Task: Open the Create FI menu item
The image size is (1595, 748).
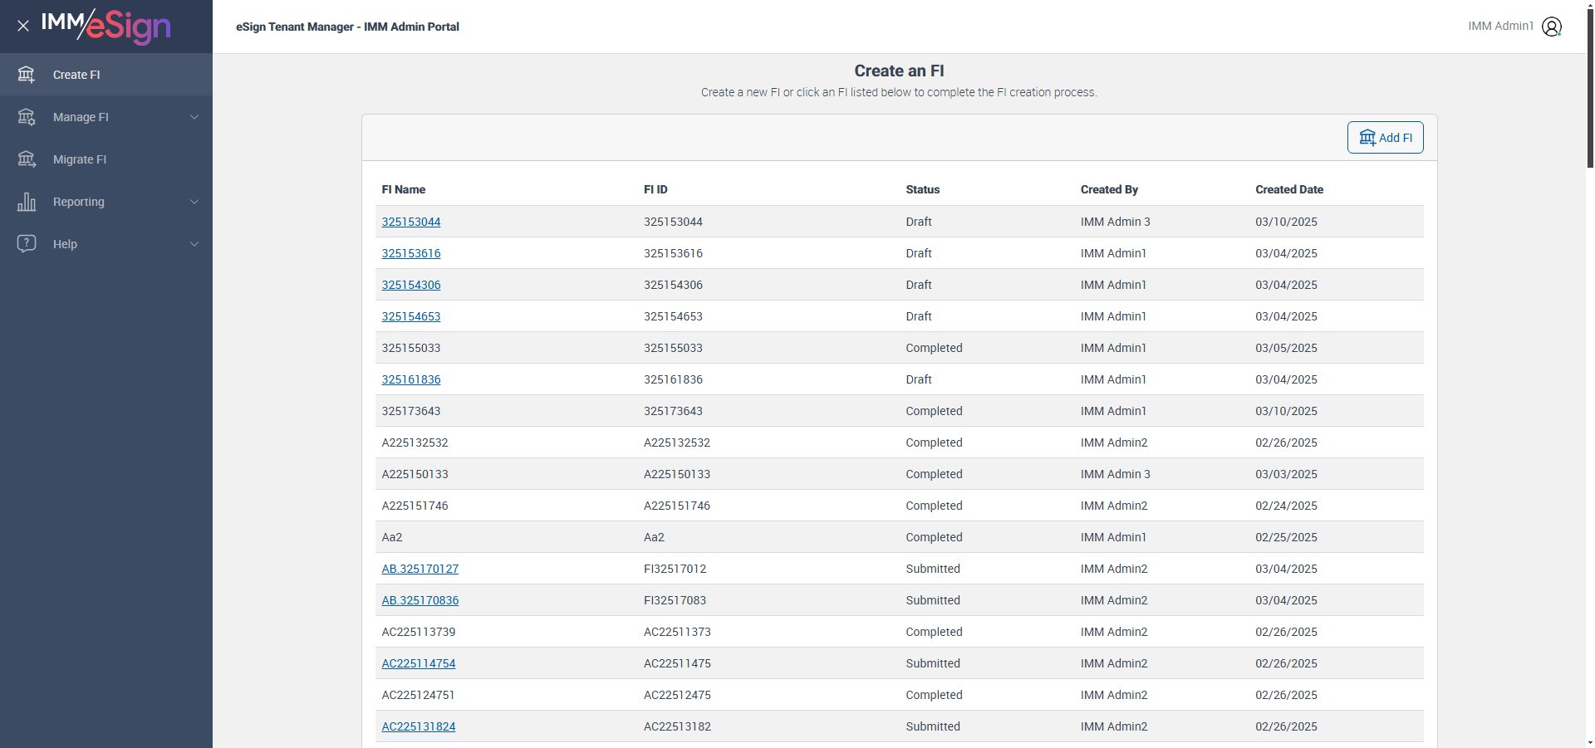Action: pyautogui.click(x=106, y=75)
